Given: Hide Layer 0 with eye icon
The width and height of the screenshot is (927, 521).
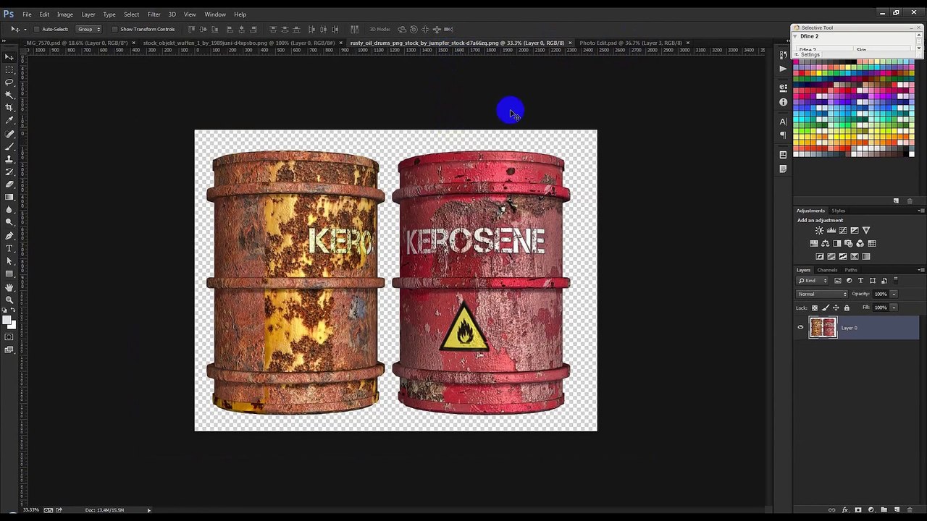Looking at the screenshot, I should click(800, 328).
